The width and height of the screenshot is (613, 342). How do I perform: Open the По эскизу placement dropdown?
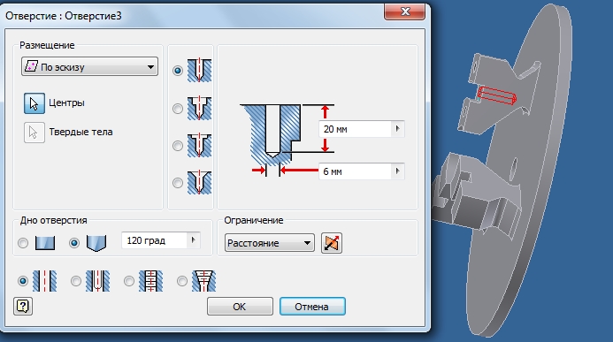point(89,67)
